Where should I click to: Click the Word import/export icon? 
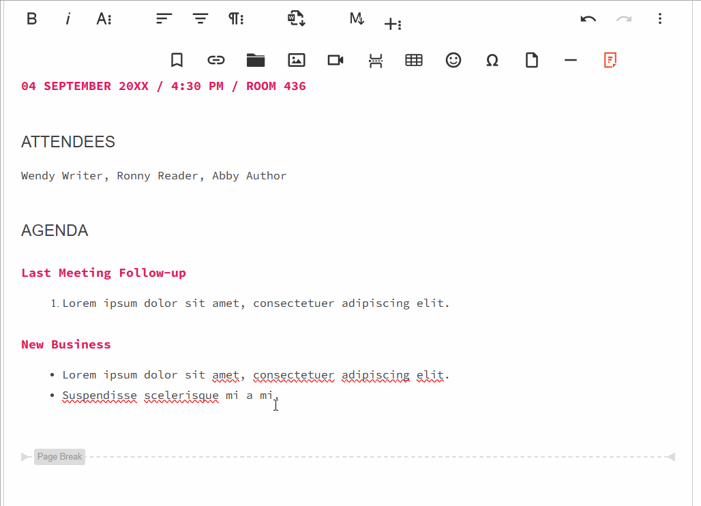(296, 19)
